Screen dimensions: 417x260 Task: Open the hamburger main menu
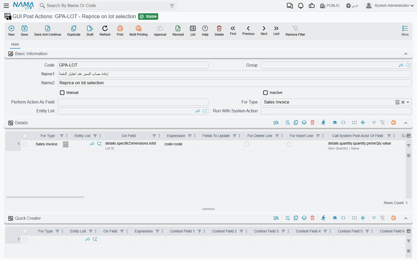coord(6,5)
